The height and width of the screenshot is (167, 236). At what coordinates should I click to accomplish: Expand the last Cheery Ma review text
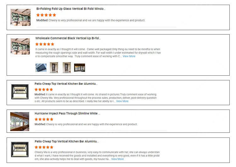click(x=117, y=159)
